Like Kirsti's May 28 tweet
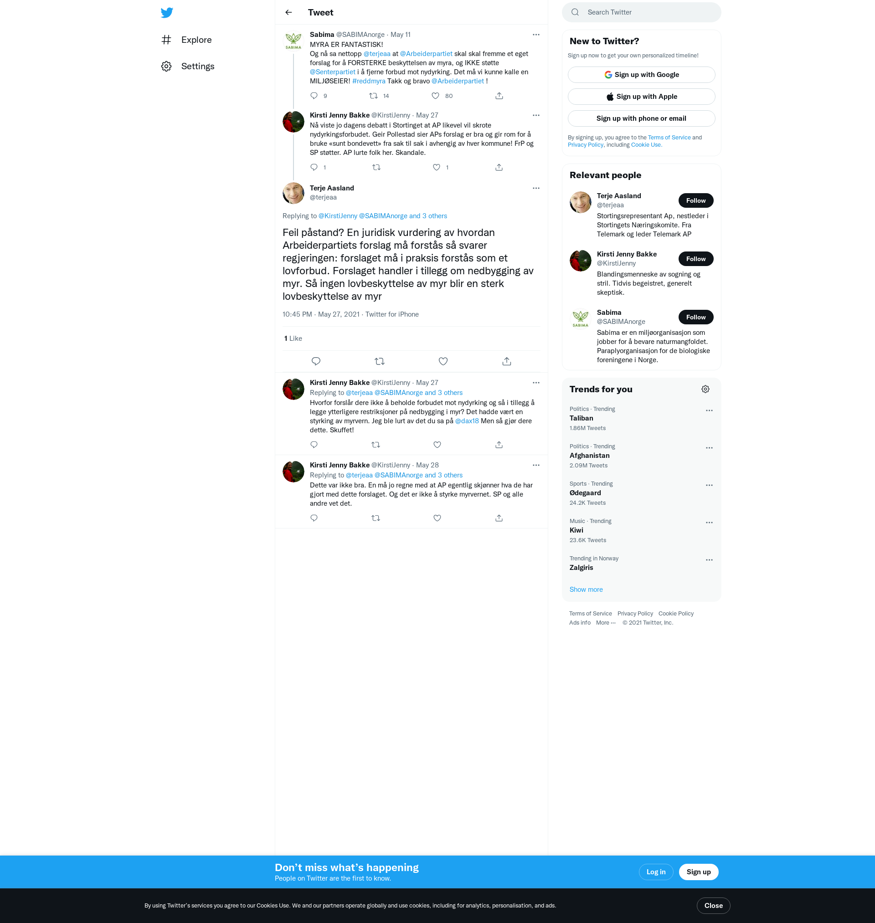The image size is (875, 923). pos(437,518)
